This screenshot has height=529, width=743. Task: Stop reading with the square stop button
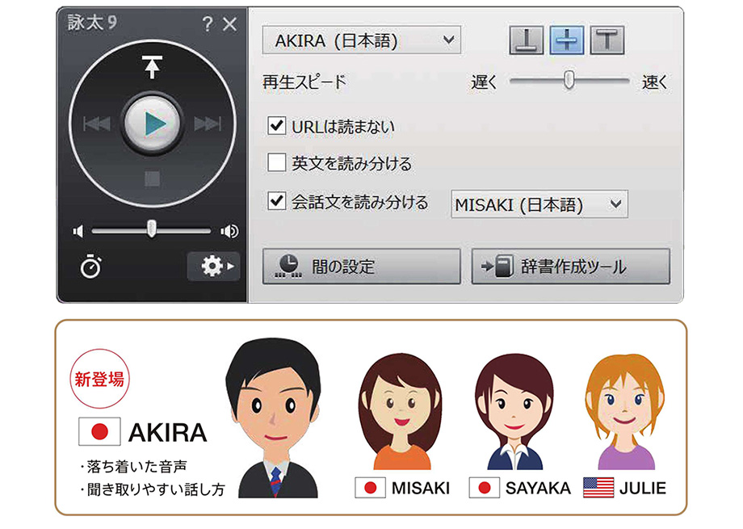[152, 179]
